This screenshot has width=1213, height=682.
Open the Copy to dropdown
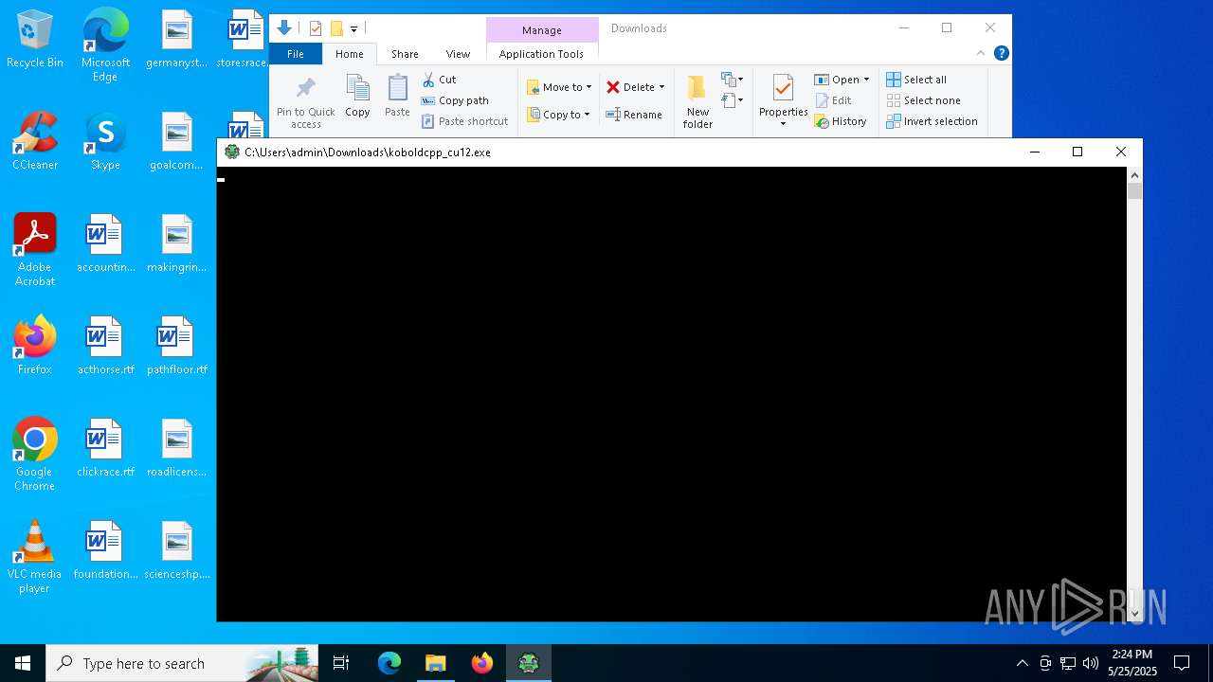tap(558, 115)
